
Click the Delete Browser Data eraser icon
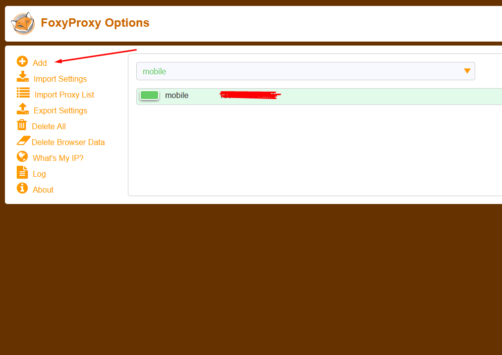(x=23, y=141)
